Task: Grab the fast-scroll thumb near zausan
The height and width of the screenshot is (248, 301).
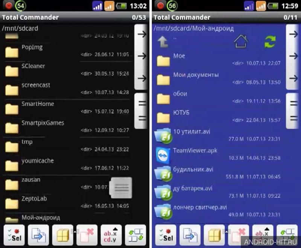Action: [x=121, y=188]
